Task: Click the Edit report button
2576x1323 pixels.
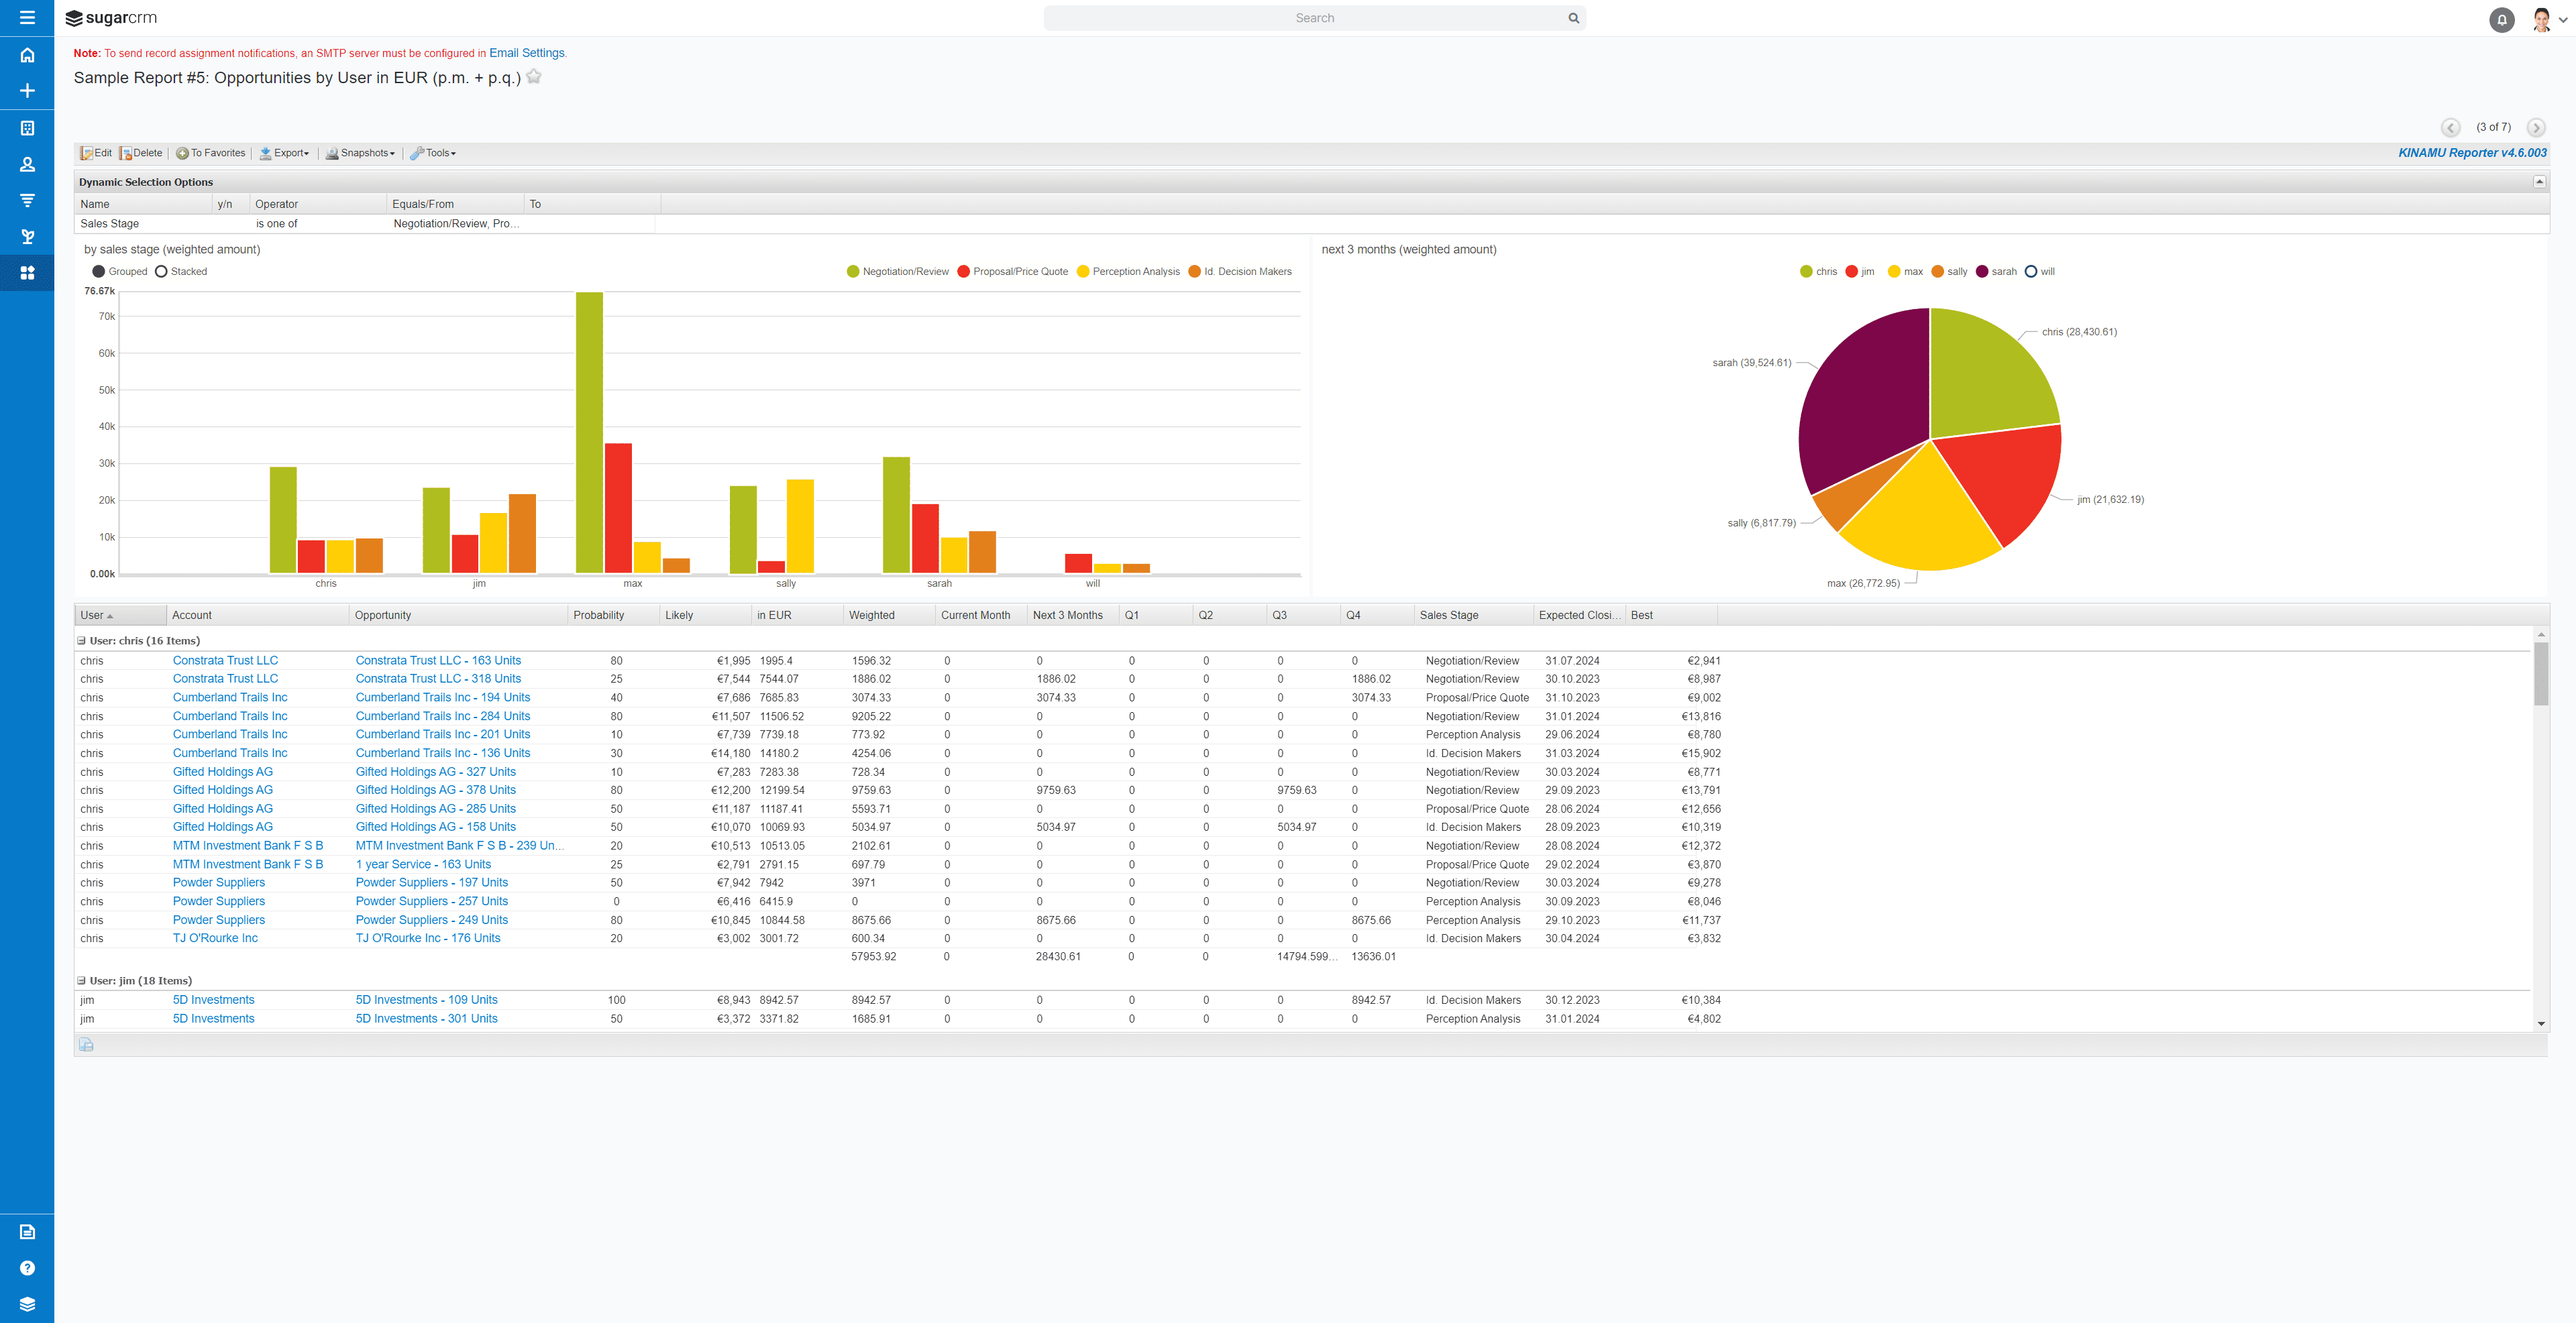Action: (96, 153)
